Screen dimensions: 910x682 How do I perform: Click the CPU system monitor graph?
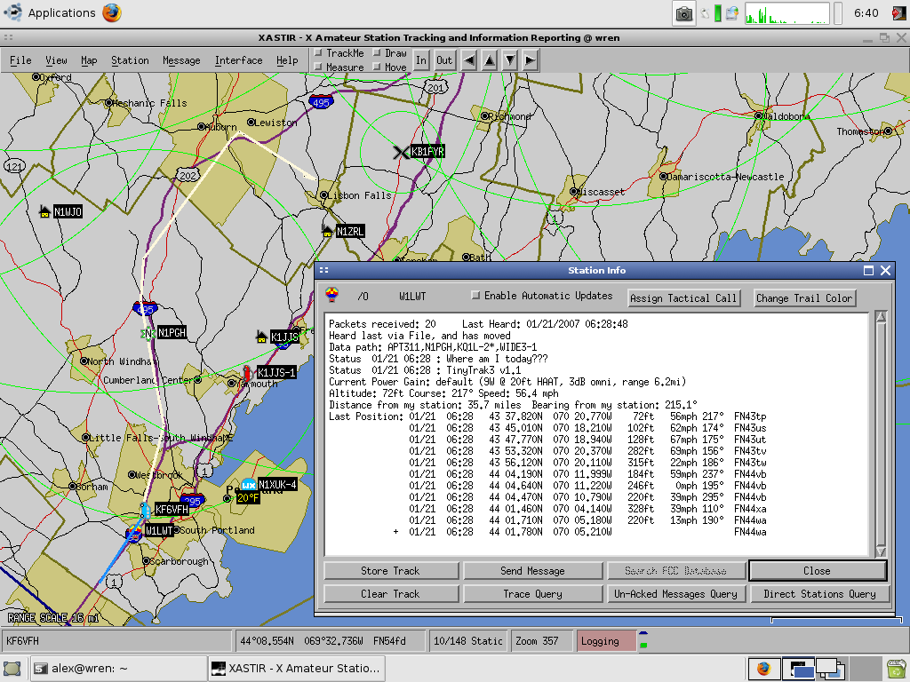(x=787, y=13)
